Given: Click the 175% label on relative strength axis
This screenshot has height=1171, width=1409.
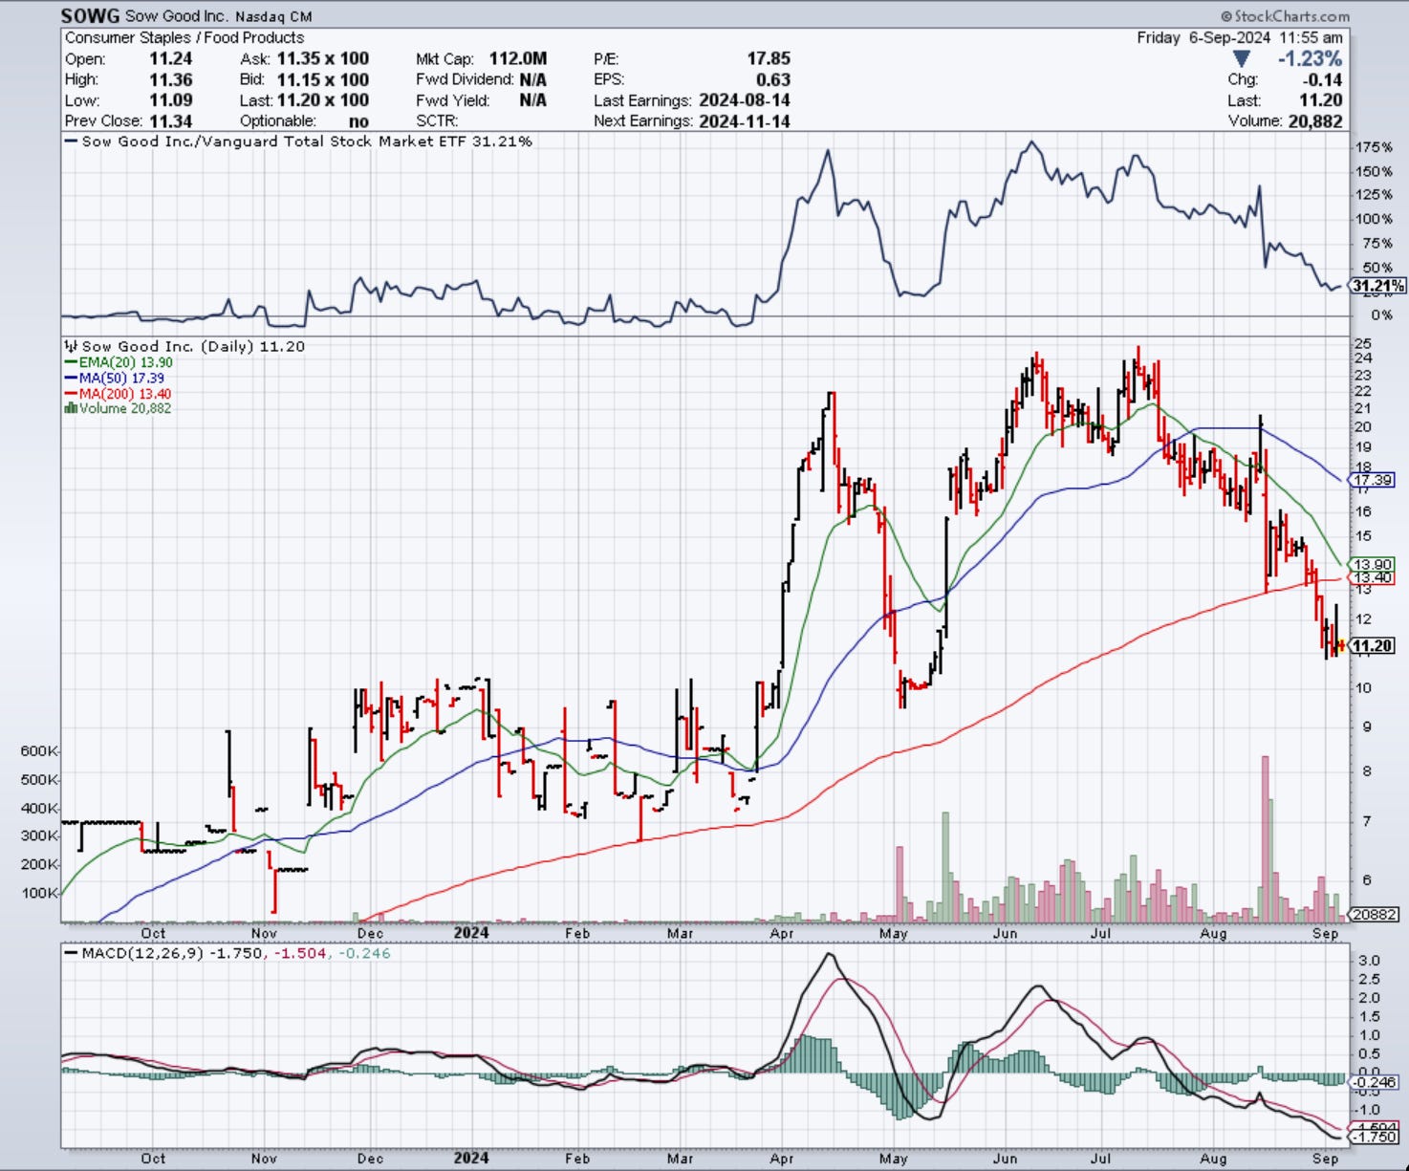Looking at the screenshot, I should click(1374, 148).
